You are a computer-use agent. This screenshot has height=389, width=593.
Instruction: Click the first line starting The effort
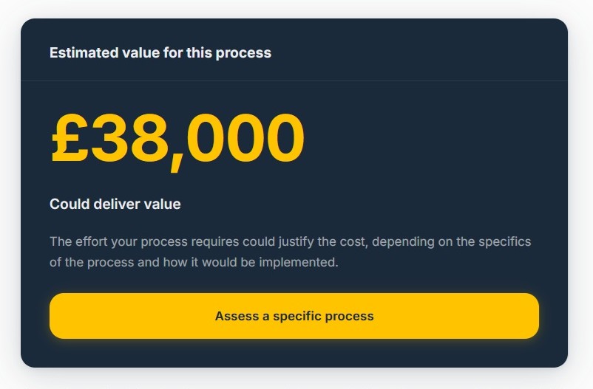click(290, 241)
